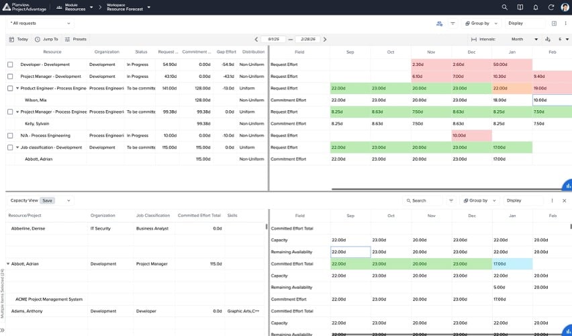Click the Committed Effort Total column header
572x336 pixels.
pos(199,216)
